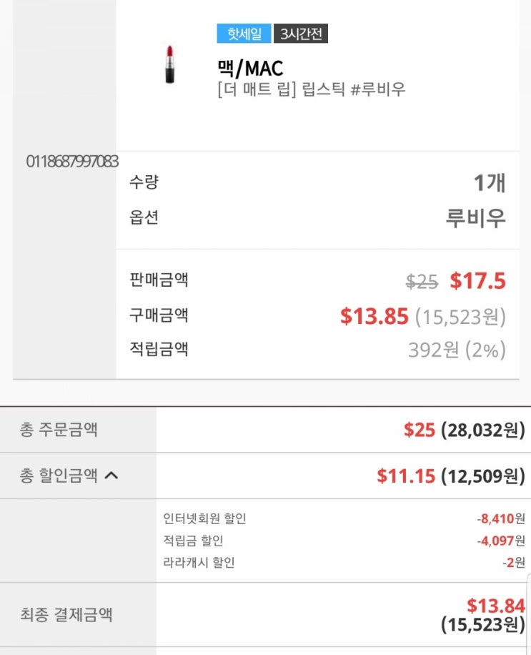Click the 적립금 할인 line item
The image size is (531, 655).
click(x=193, y=541)
